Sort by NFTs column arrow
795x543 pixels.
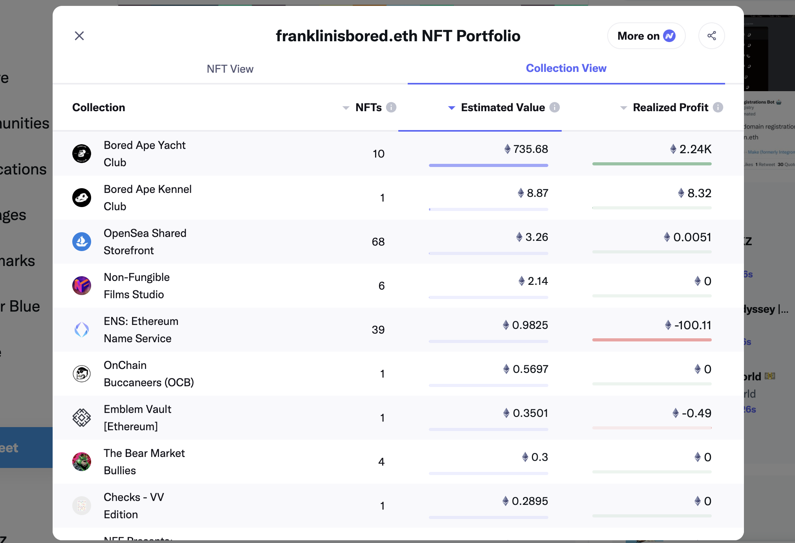(x=346, y=108)
